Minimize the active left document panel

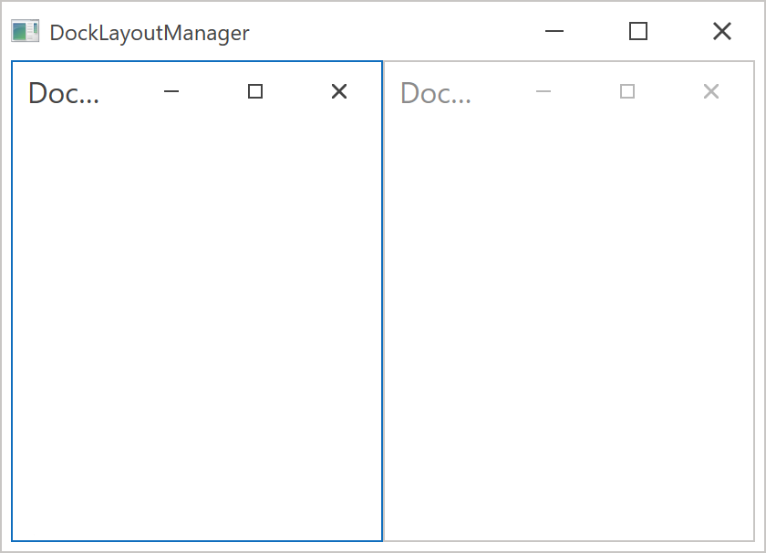point(171,91)
